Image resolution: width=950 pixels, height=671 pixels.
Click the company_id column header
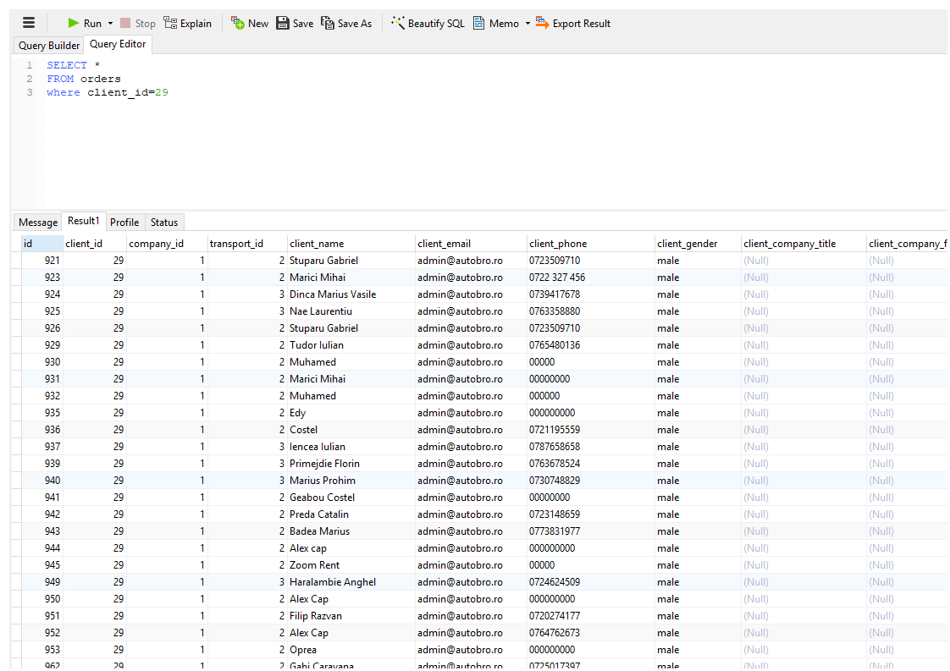pos(167,244)
